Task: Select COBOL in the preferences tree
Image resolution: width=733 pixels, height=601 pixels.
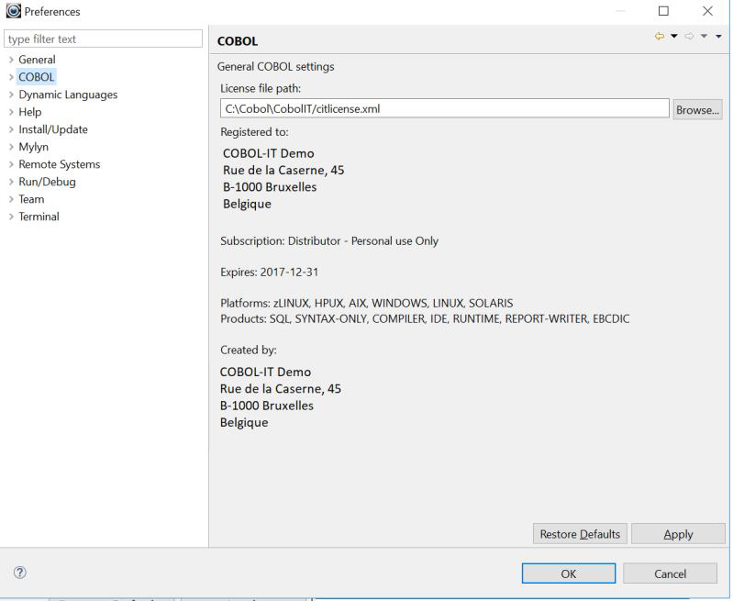Action: click(37, 77)
